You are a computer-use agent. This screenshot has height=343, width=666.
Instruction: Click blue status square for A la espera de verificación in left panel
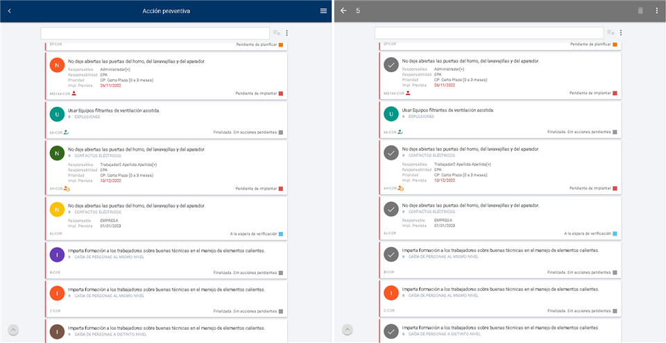[281, 234]
